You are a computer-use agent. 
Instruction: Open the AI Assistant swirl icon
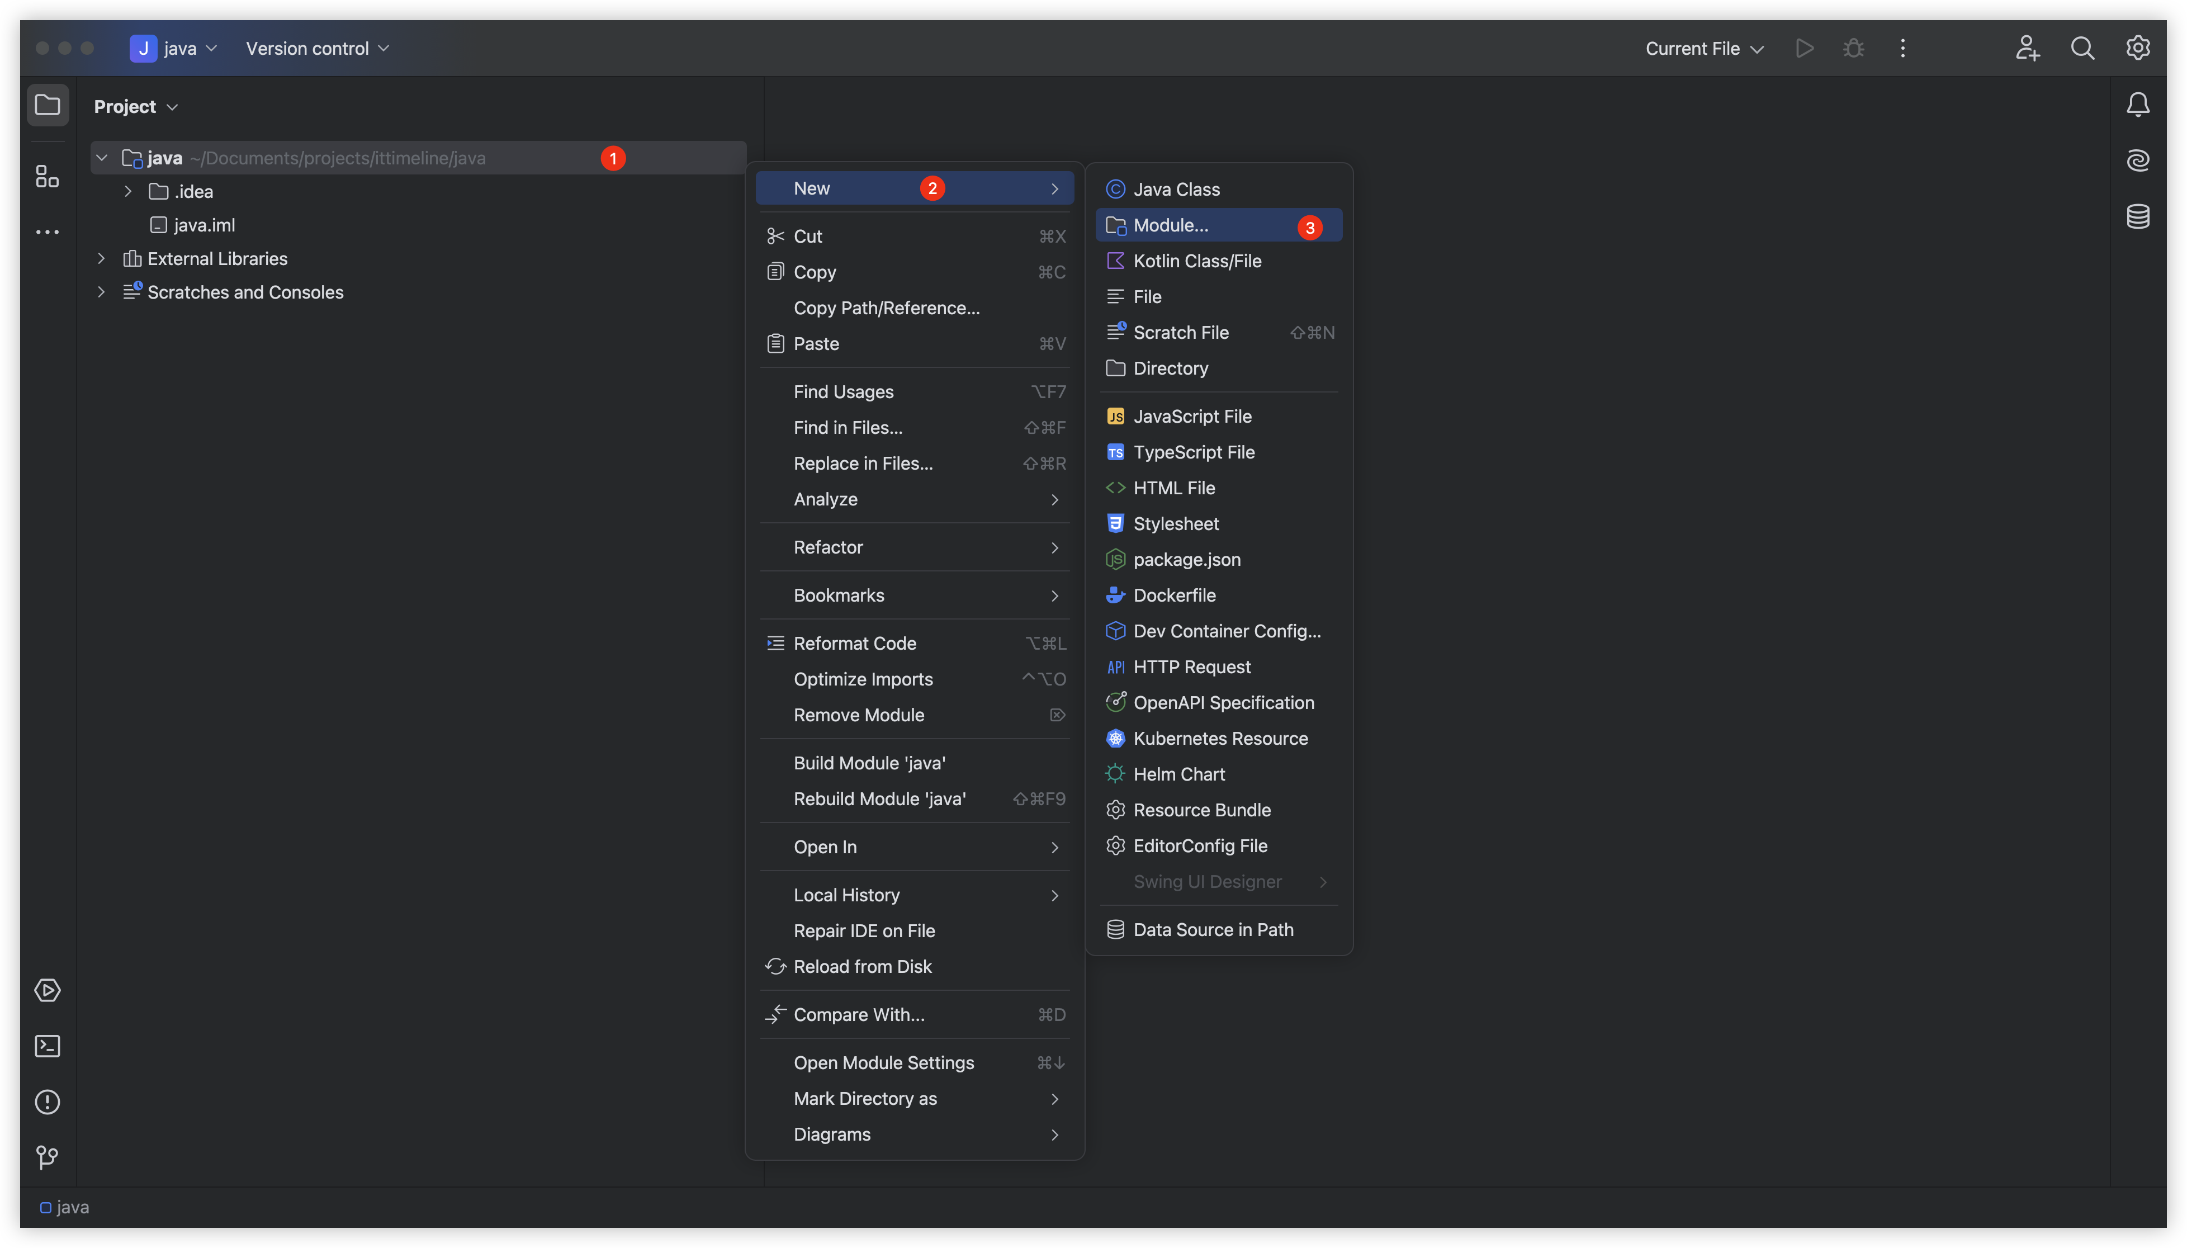point(2137,160)
